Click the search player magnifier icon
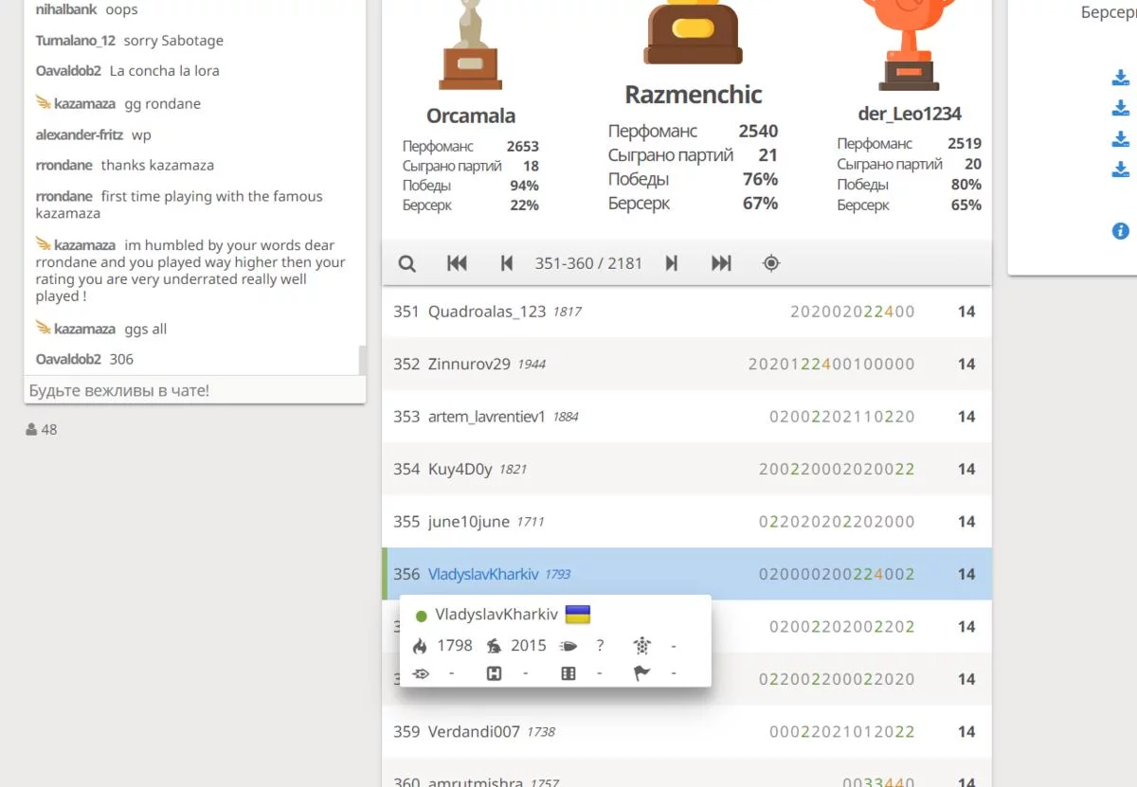The width and height of the screenshot is (1137, 787). click(x=406, y=264)
